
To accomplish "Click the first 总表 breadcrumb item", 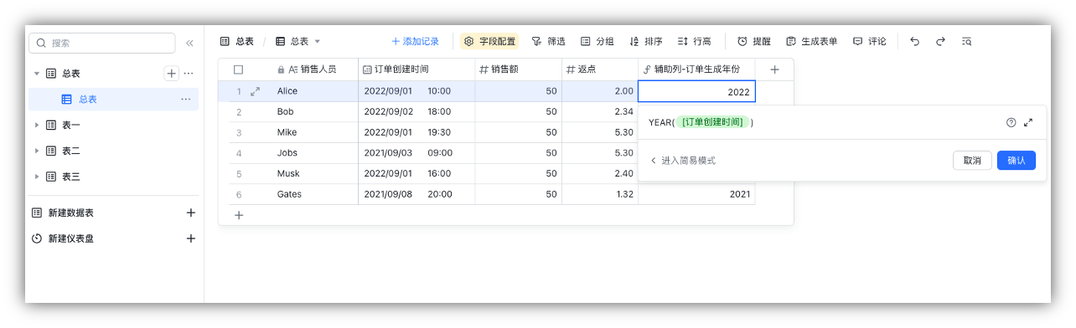I will 237,41.
